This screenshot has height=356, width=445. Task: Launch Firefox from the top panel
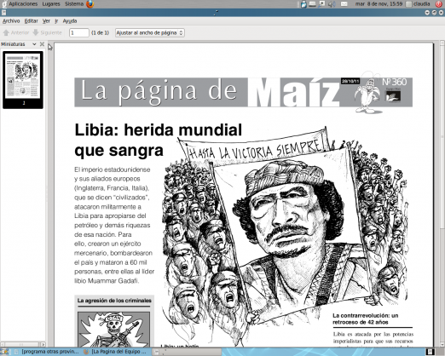[x=90, y=4]
